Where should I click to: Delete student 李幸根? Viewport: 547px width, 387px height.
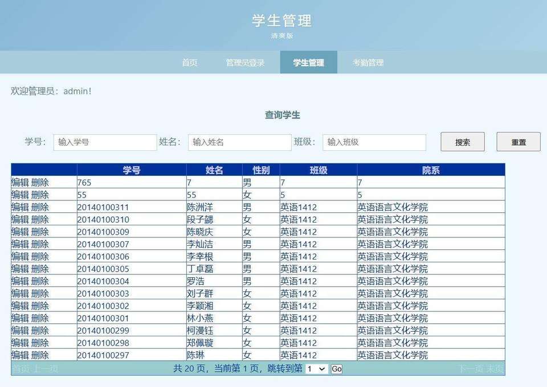[x=40, y=257]
